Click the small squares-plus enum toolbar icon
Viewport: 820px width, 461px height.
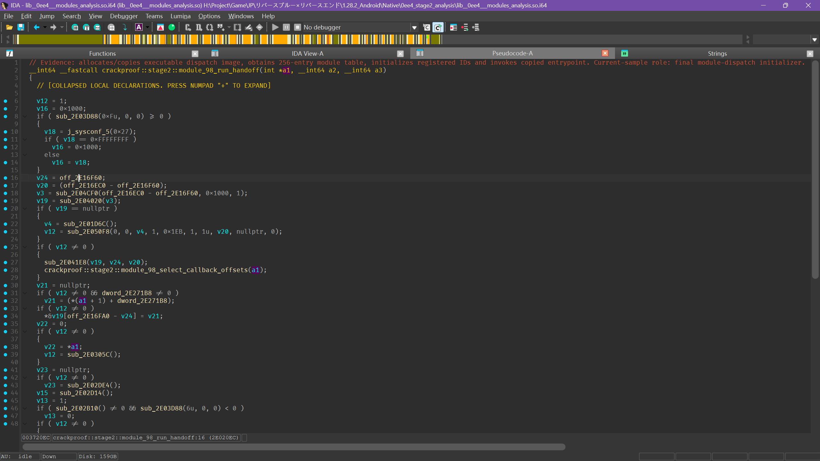[x=221, y=28]
